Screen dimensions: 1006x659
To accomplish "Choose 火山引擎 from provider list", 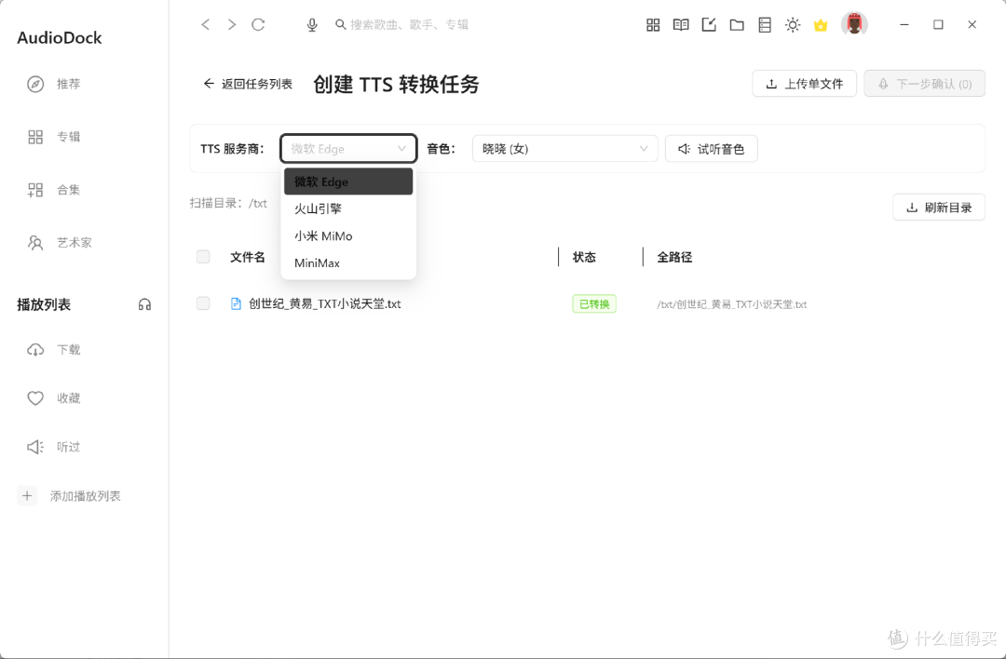I will pyautogui.click(x=348, y=209).
